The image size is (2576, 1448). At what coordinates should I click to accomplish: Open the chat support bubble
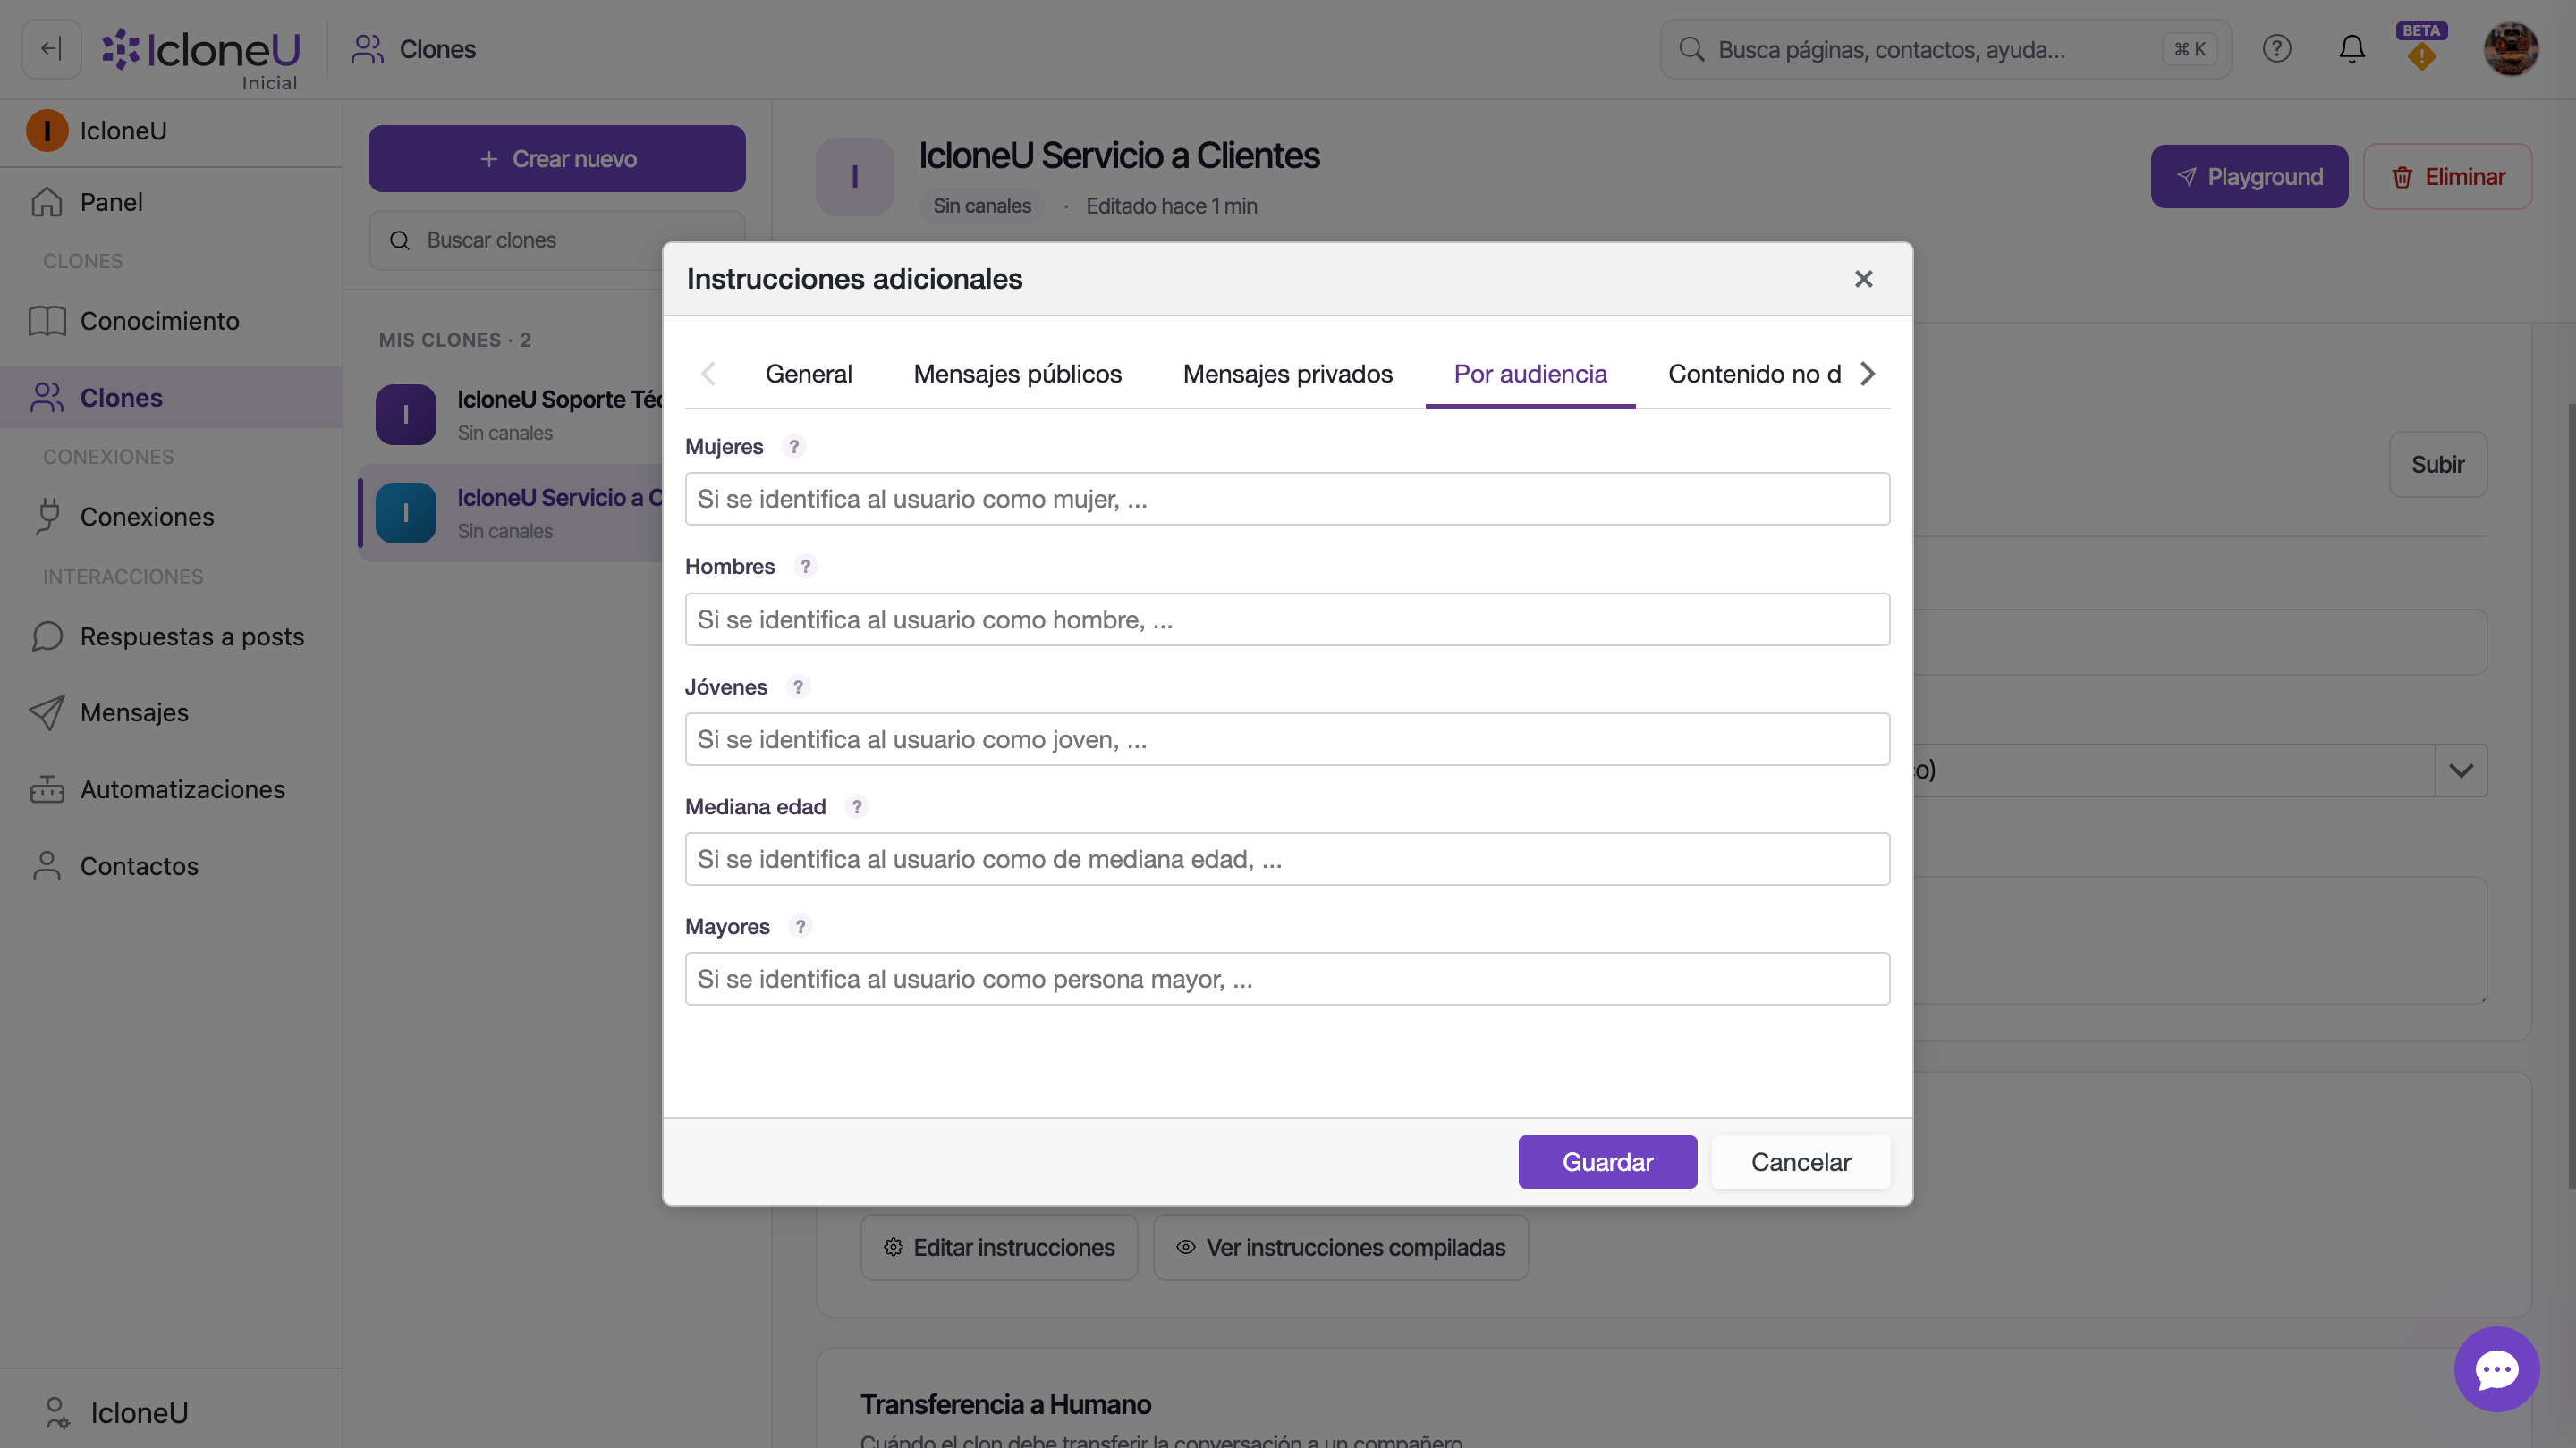click(x=2496, y=1368)
